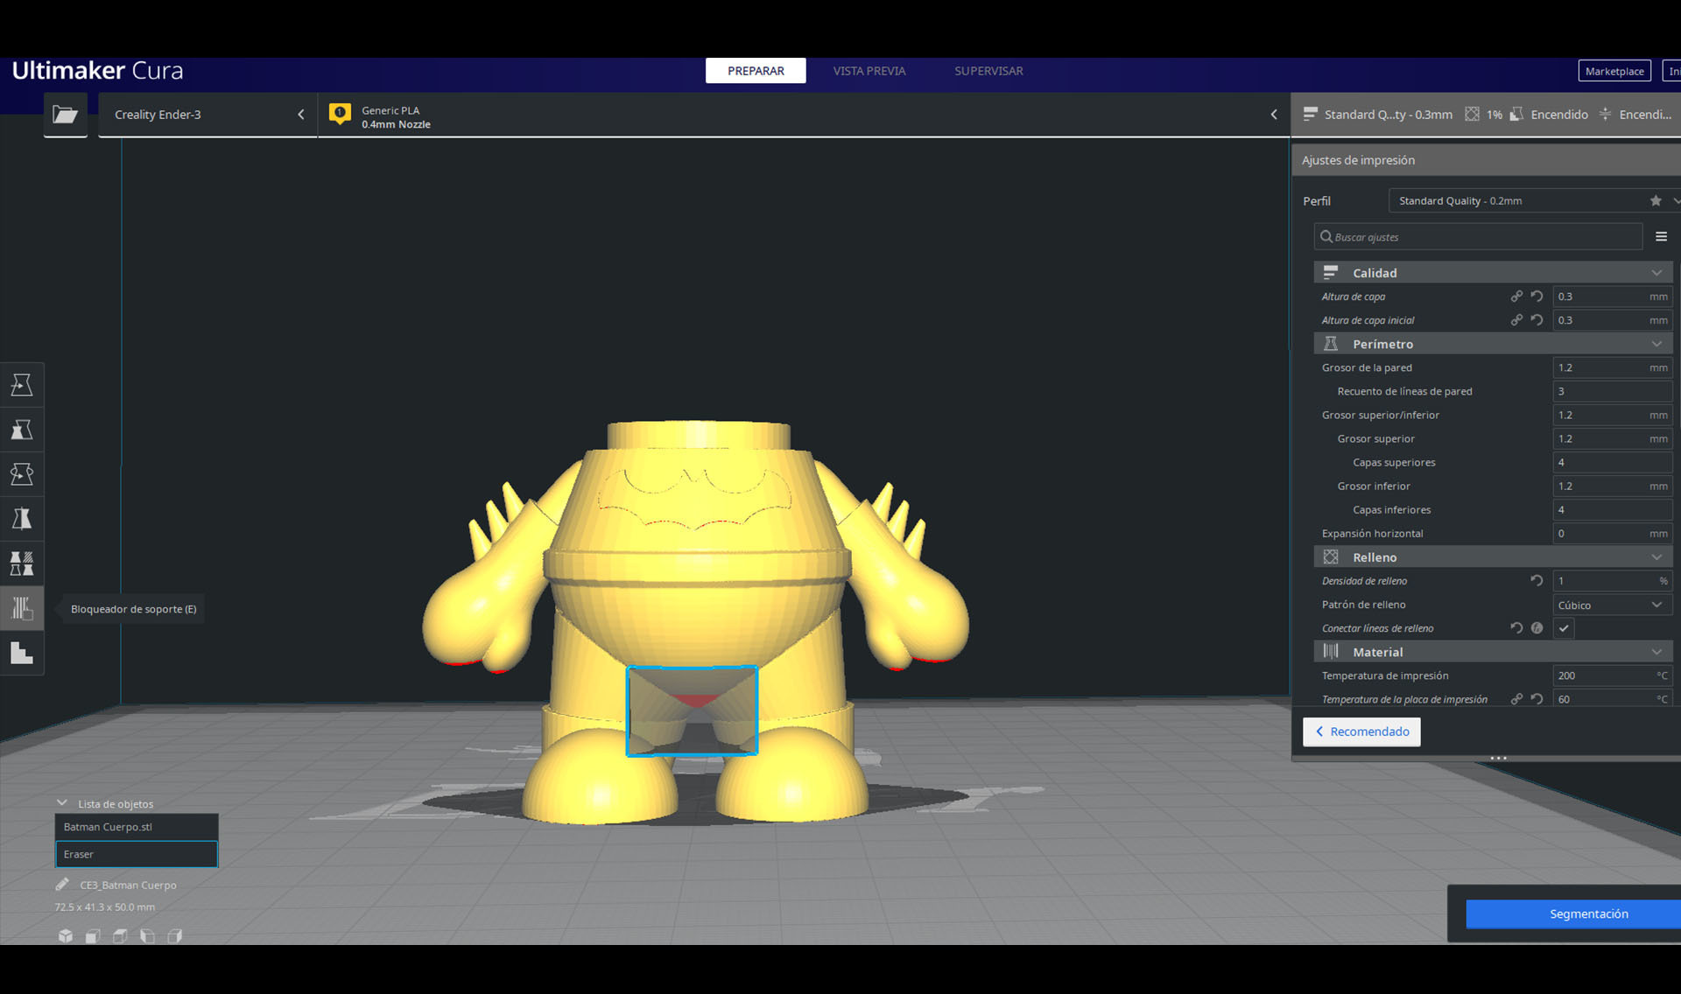Collapse the Material settings section
The width and height of the screenshot is (1681, 994).
pos(1493,652)
